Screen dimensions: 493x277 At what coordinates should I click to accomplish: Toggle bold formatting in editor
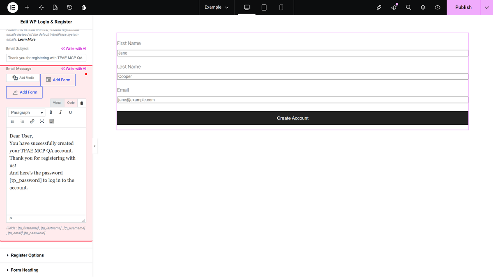click(x=51, y=112)
